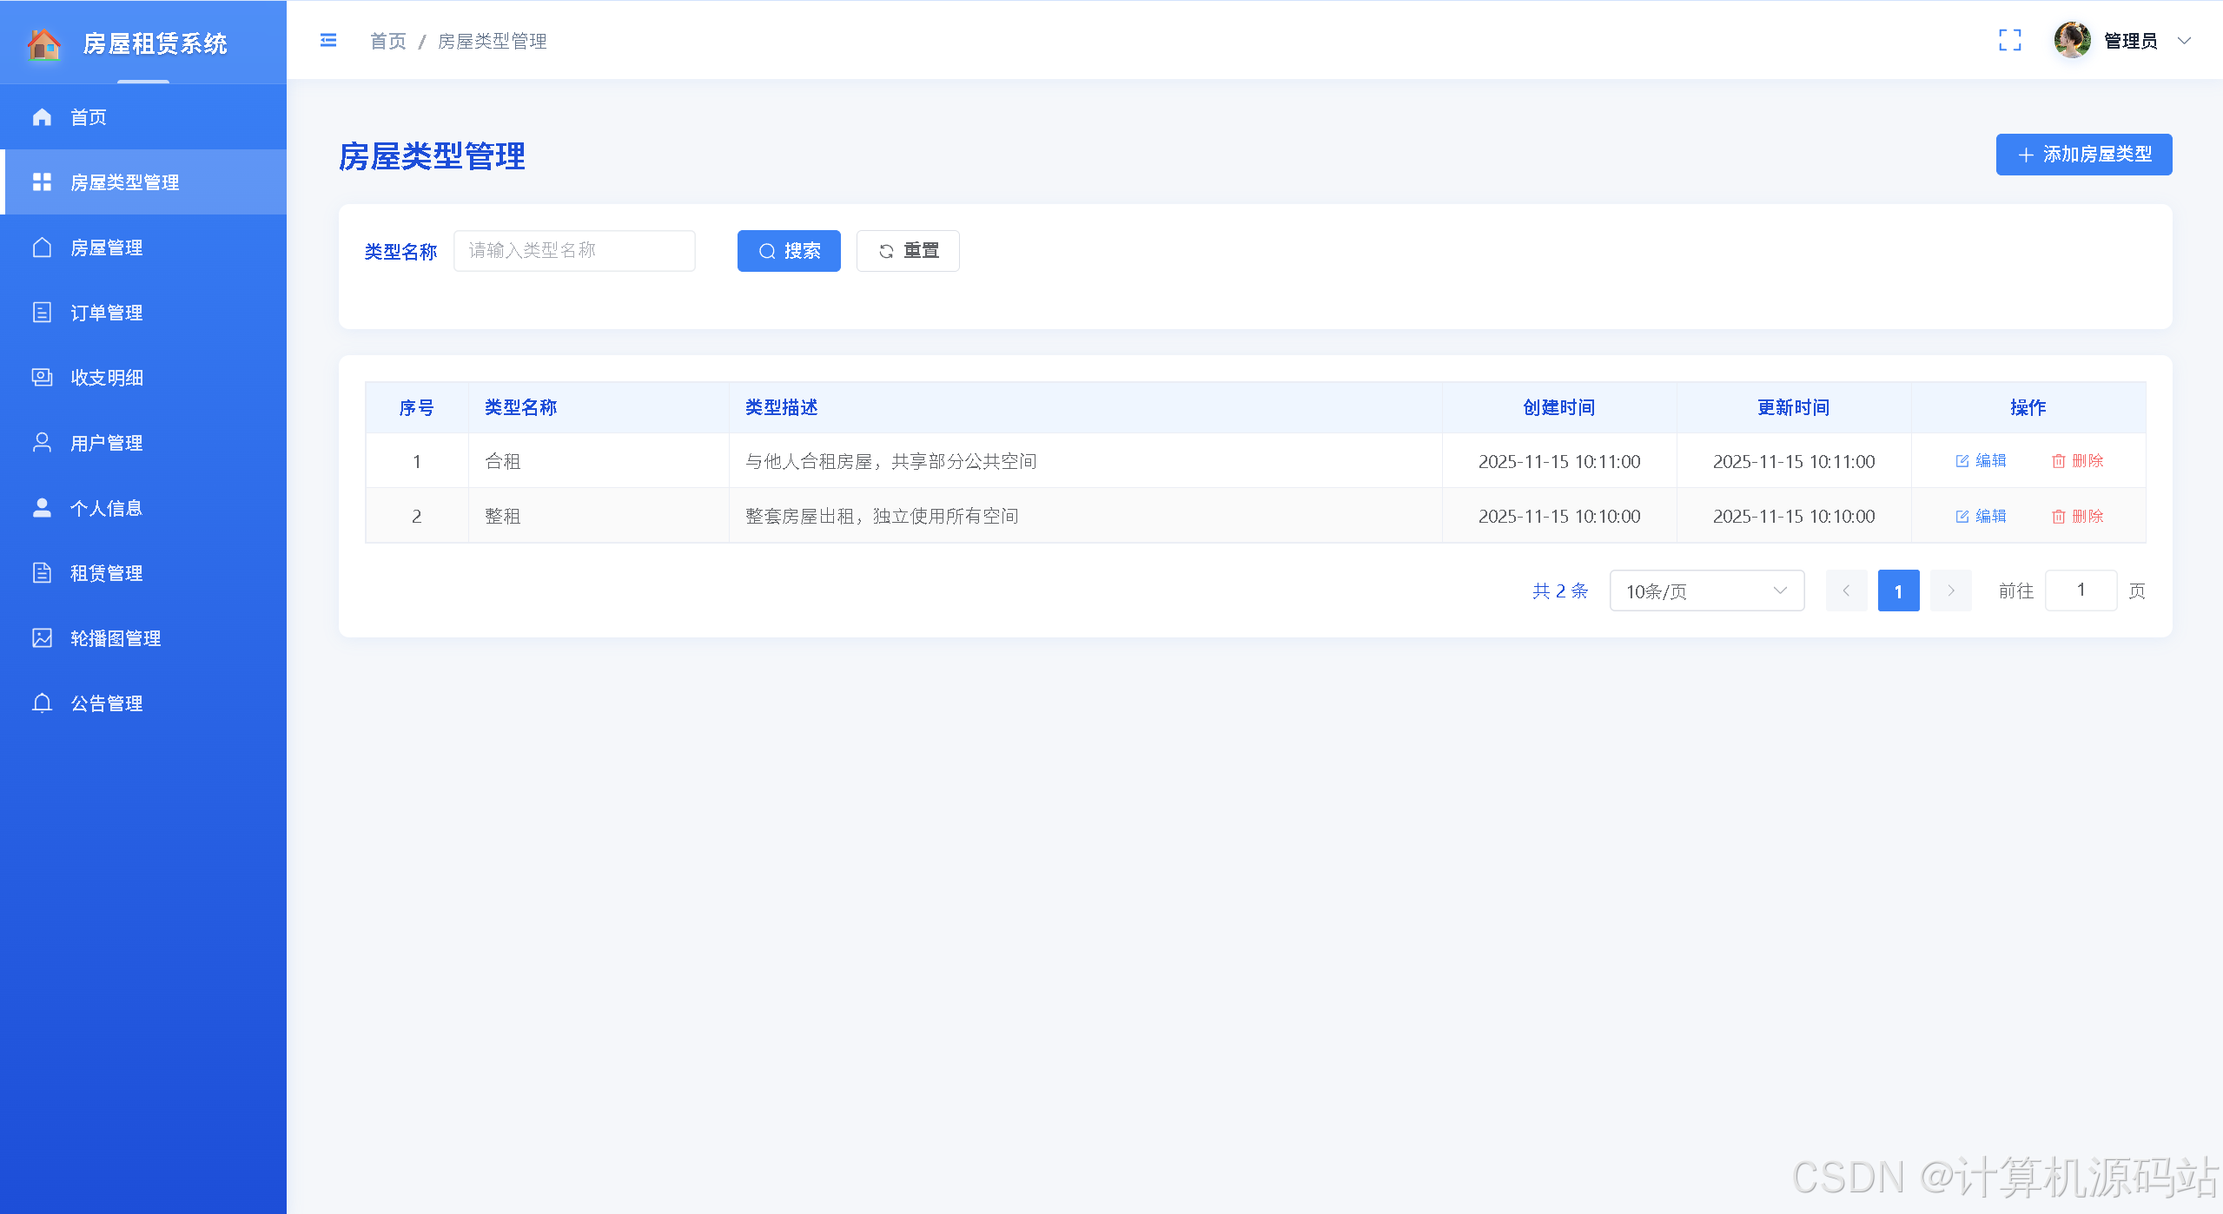Click the 首页 breadcrumb link

pos(387,41)
